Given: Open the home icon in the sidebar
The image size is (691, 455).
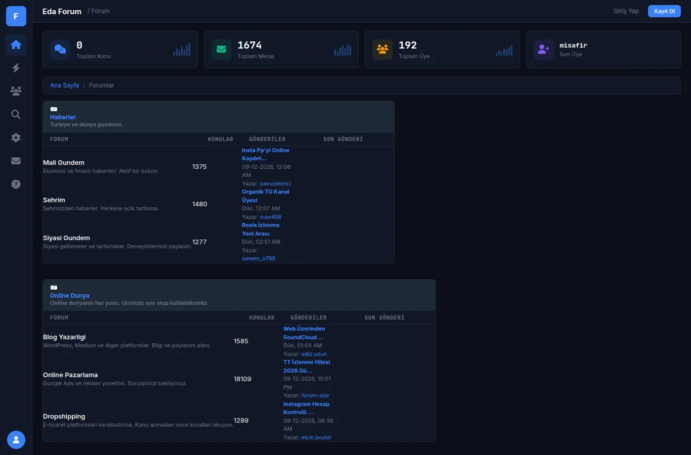Looking at the screenshot, I should tap(16, 44).
